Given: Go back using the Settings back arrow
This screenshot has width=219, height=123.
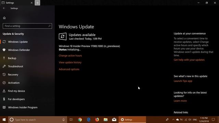Looking at the screenshot, I should tap(4, 8).
